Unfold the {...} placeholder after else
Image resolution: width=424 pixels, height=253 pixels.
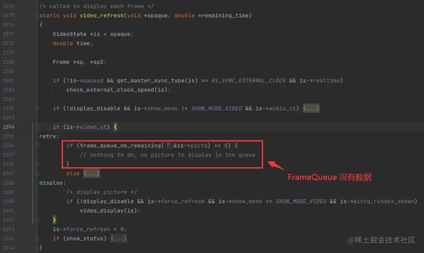pos(91,174)
